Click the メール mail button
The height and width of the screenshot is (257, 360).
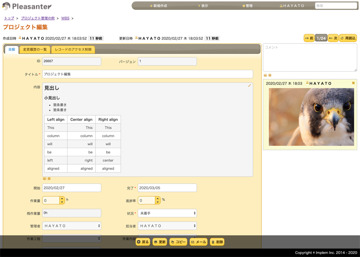(x=198, y=242)
